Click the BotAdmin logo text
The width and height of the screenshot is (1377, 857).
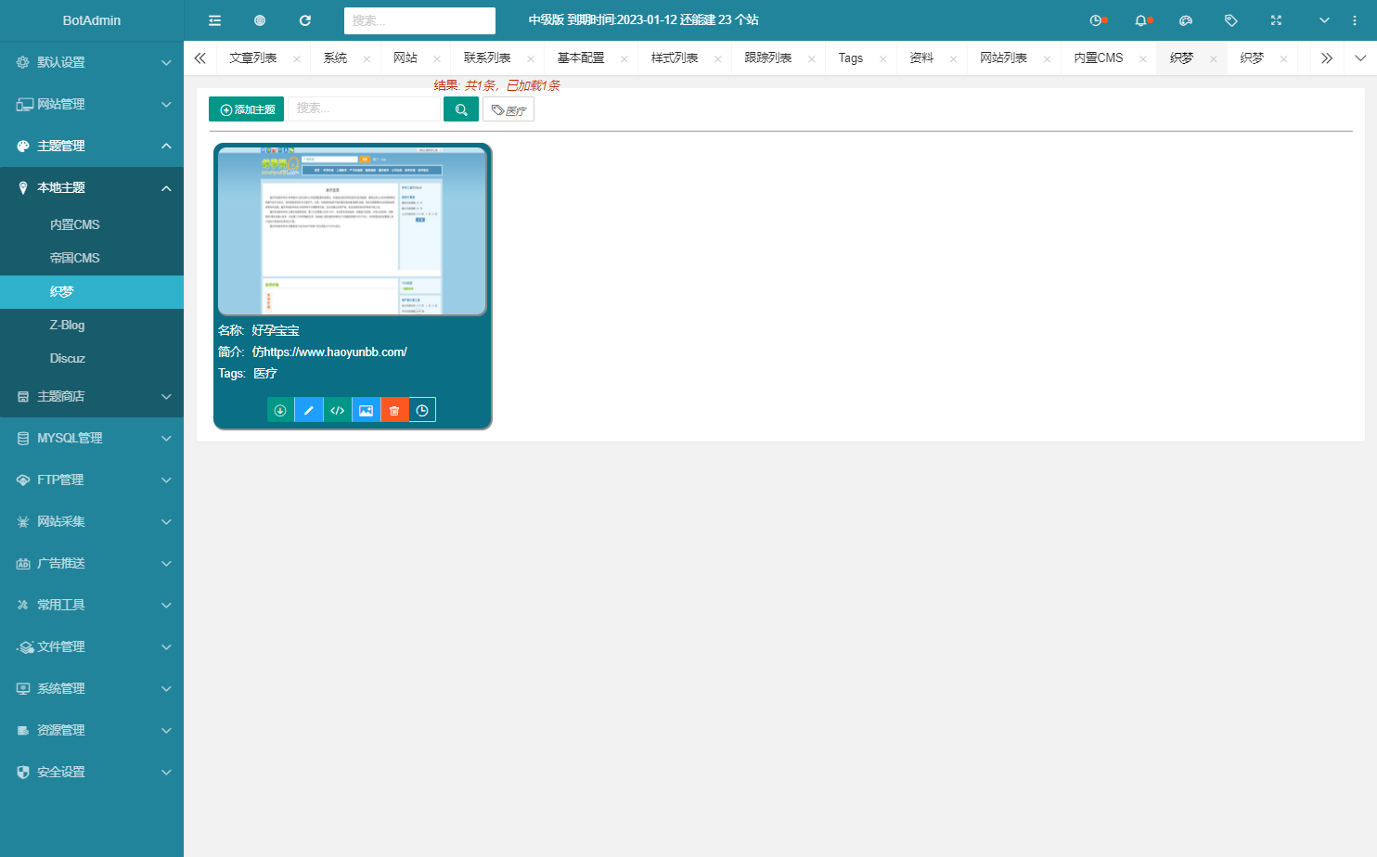tap(92, 20)
